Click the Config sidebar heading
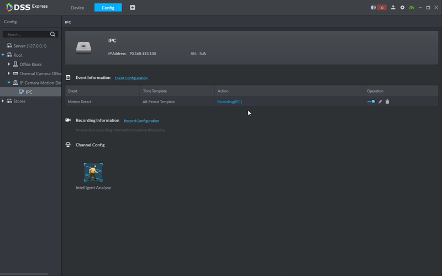 (x=10, y=22)
